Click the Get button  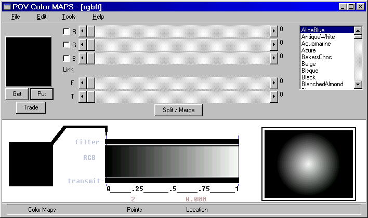[17, 94]
